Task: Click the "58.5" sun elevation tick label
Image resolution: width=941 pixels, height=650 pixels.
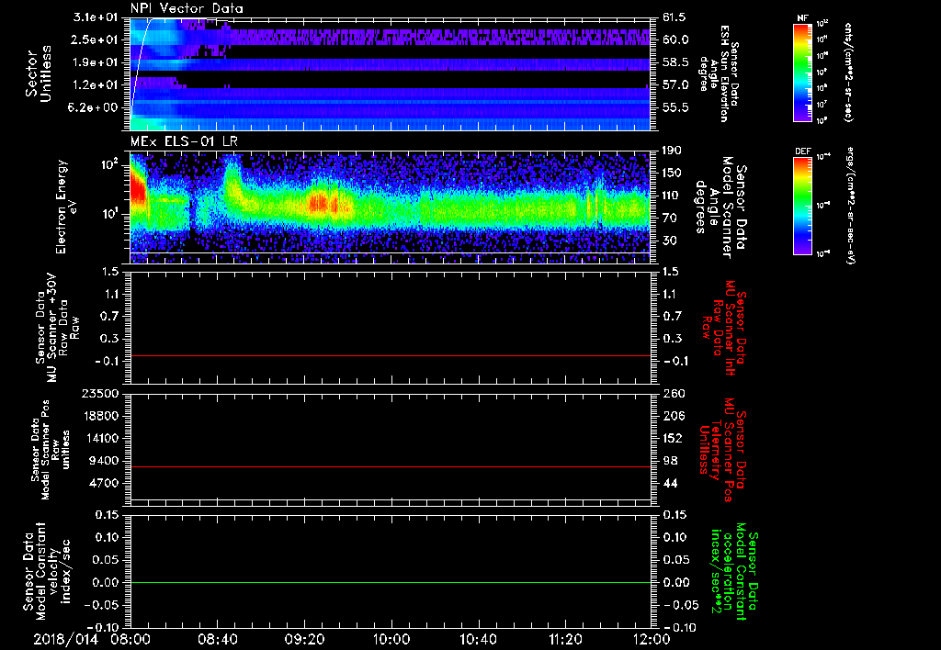Action: tap(675, 62)
